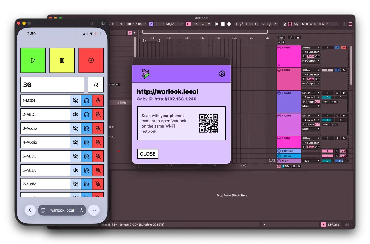
Task: Toggle headphone cue for 2-MIDI on the phone
Action: point(87,114)
